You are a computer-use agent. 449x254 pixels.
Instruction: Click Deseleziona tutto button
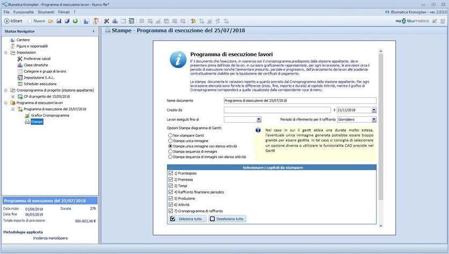click(227, 219)
